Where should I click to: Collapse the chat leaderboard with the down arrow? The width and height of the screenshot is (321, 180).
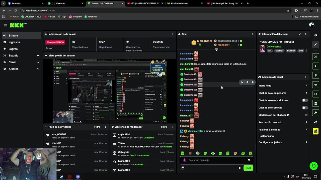tap(216, 49)
